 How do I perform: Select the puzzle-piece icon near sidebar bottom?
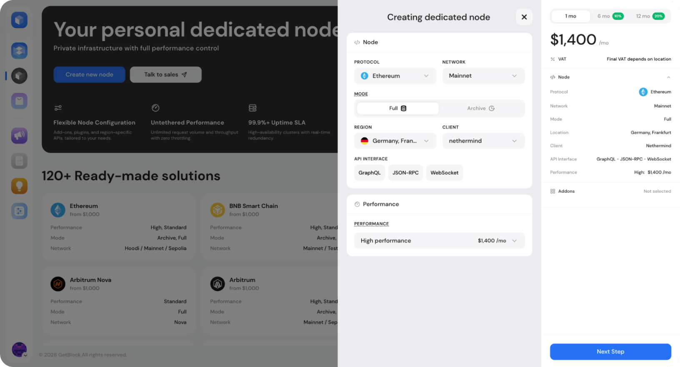click(x=19, y=211)
